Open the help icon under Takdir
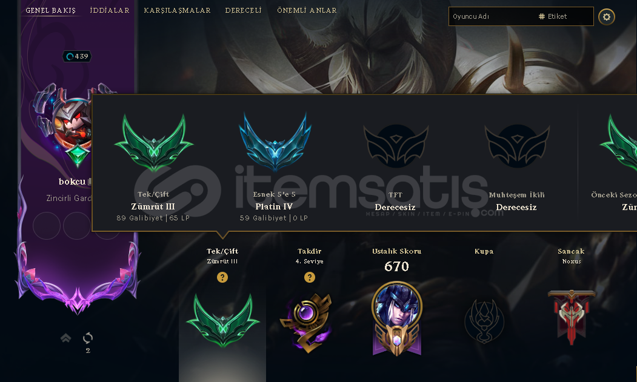 [310, 277]
